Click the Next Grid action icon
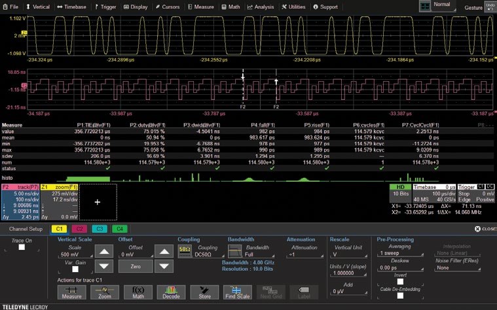Screen dimensions: 497x310 [270, 292]
